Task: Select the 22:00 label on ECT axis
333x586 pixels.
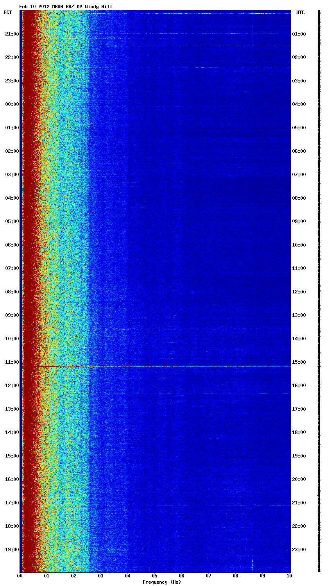Action: pos(12,57)
